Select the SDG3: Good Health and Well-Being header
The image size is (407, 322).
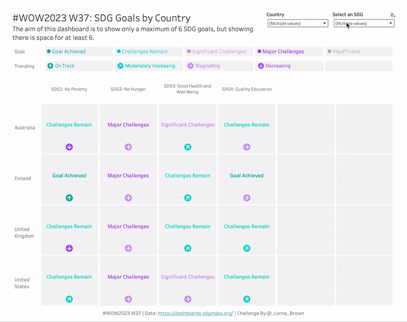(x=187, y=89)
